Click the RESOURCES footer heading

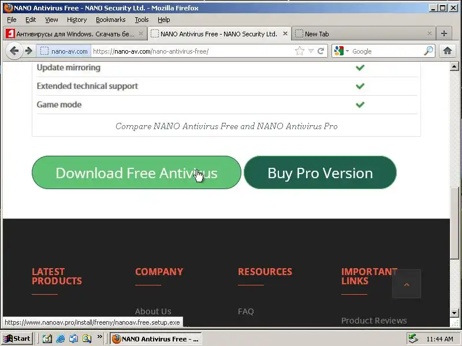pyautogui.click(x=265, y=272)
